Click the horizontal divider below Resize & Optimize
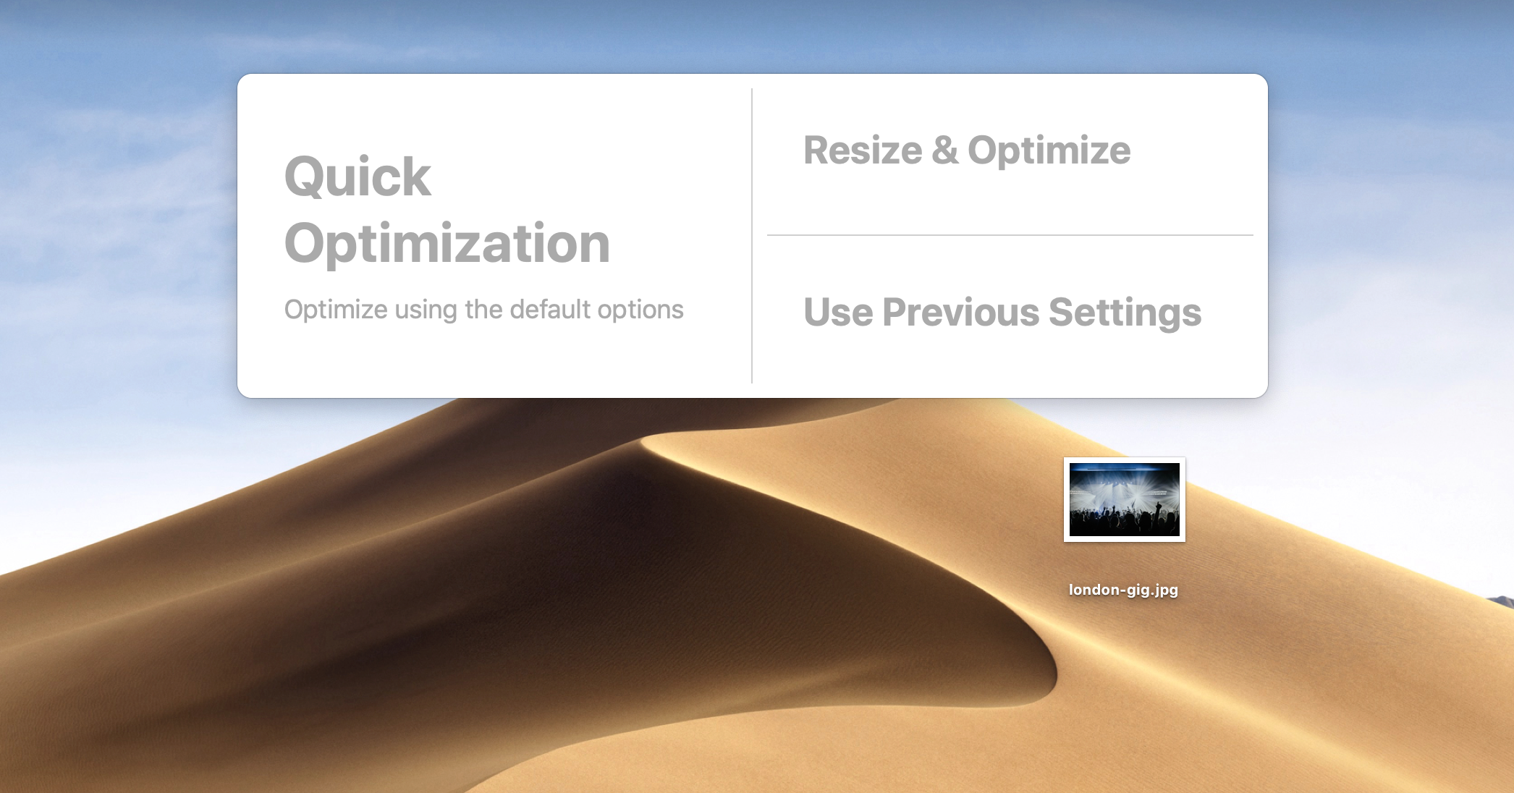Viewport: 1514px width, 793px height. (x=1010, y=235)
